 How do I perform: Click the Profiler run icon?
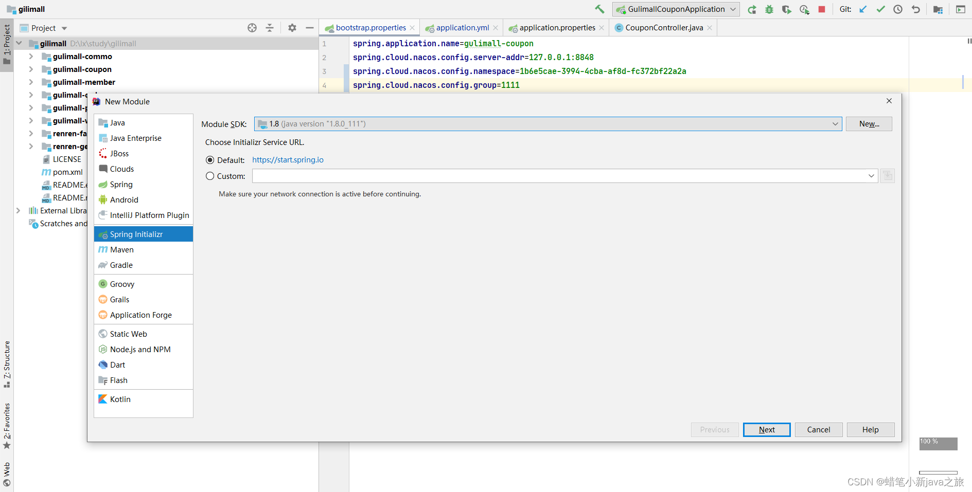coord(804,9)
